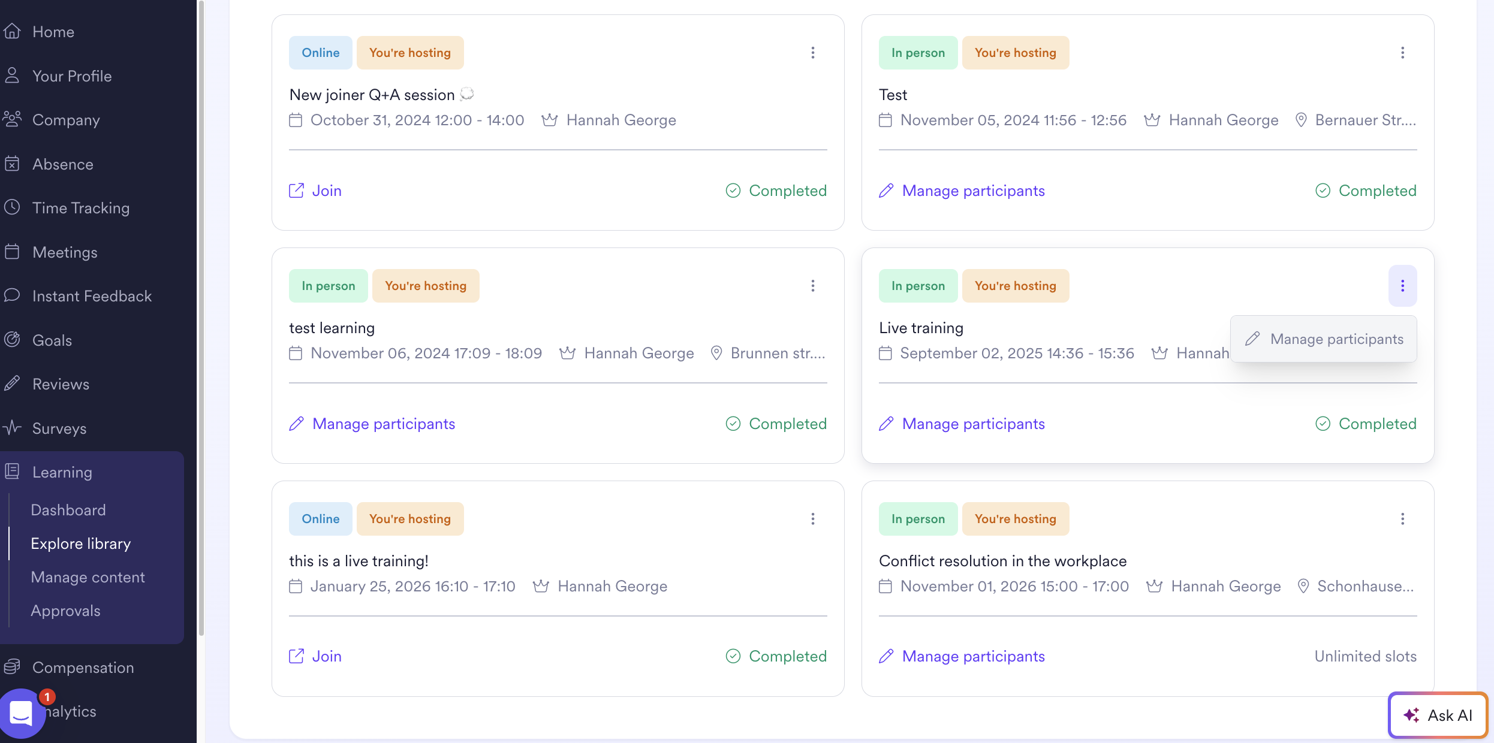Open kebab menu for Conflict resolution card
1494x743 pixels.
1402,519
